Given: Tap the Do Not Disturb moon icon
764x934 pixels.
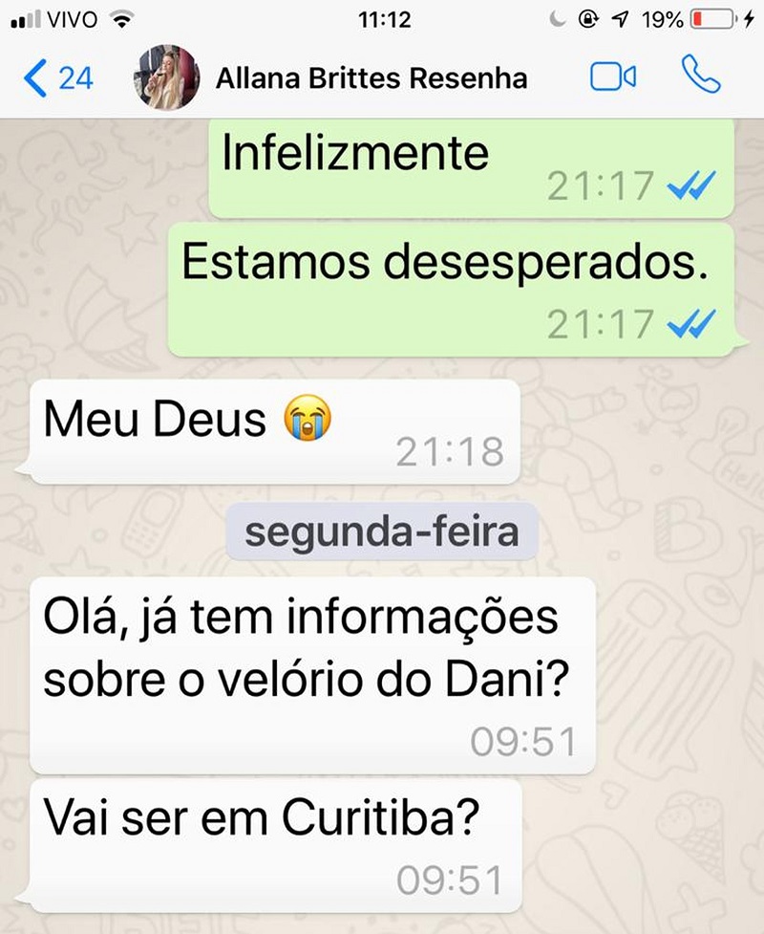Looking at the screenshot, I should pos(557,20).
